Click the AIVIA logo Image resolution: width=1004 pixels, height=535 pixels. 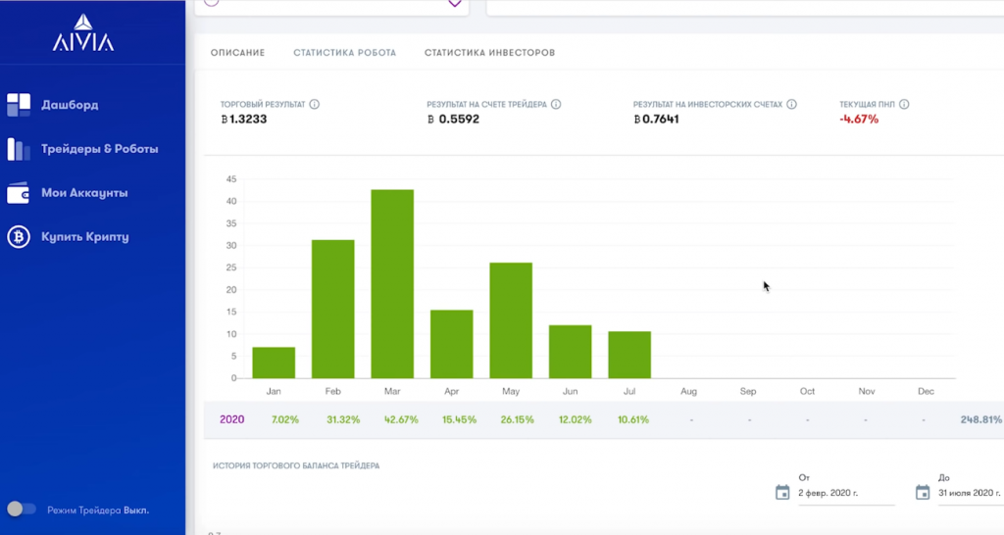(x=83, y=33)
